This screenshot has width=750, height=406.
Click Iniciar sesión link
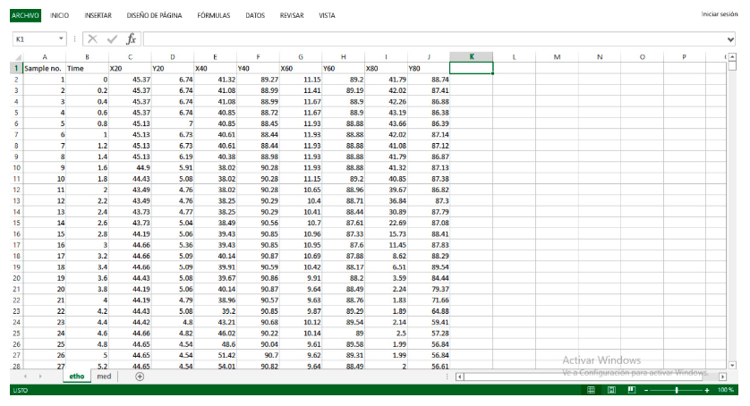pos(719,15)
